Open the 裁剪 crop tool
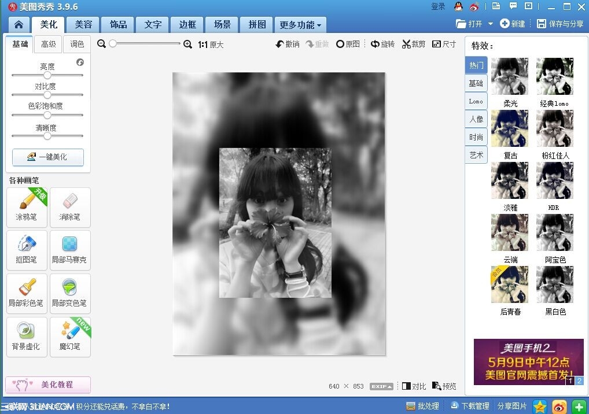 (x=414, y=45)
